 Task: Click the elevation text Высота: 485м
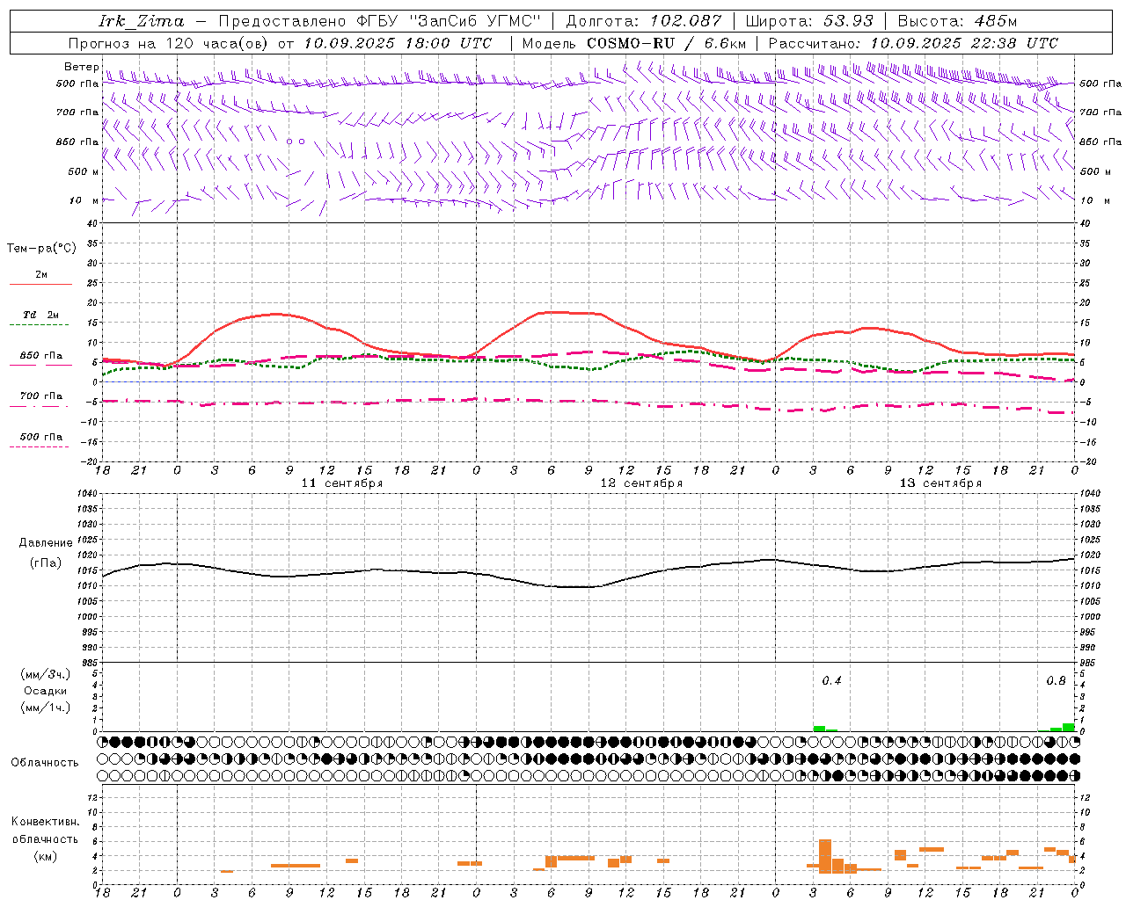tap(957, 21)
